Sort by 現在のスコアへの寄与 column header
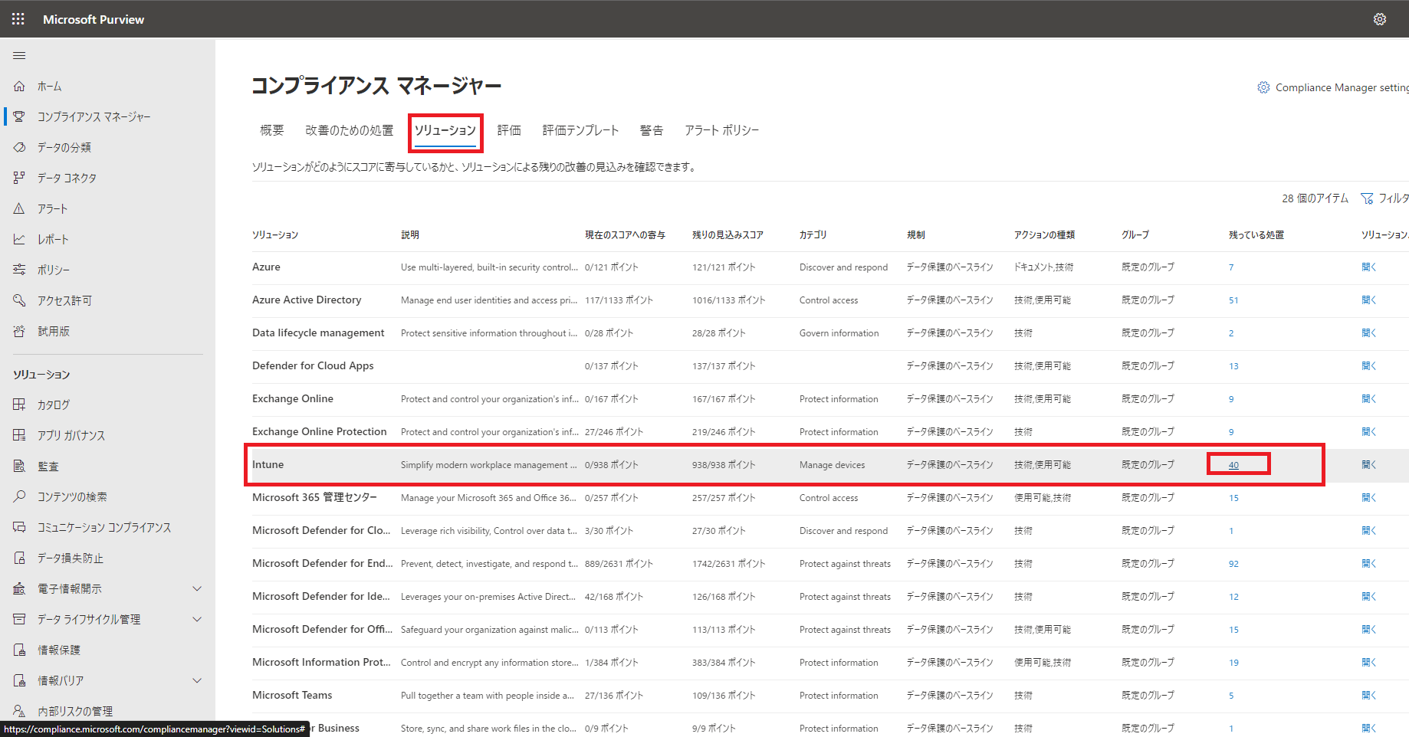Image resolution: width=1409 pixels, height=737 pixels. 625,235
